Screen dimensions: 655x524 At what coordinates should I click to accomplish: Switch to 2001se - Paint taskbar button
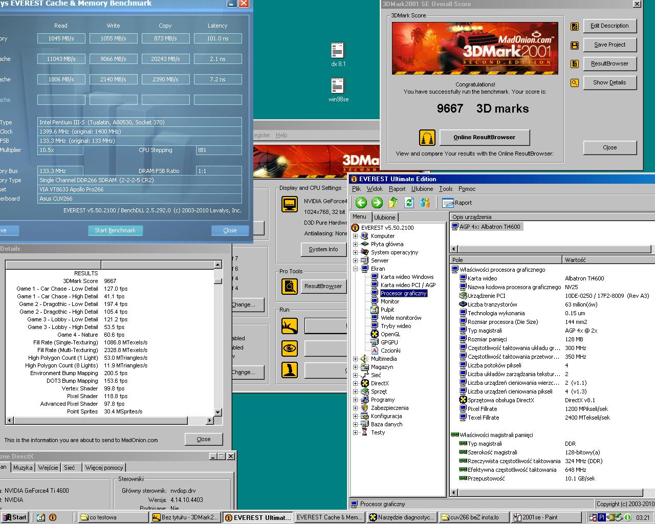coord(548,517)
